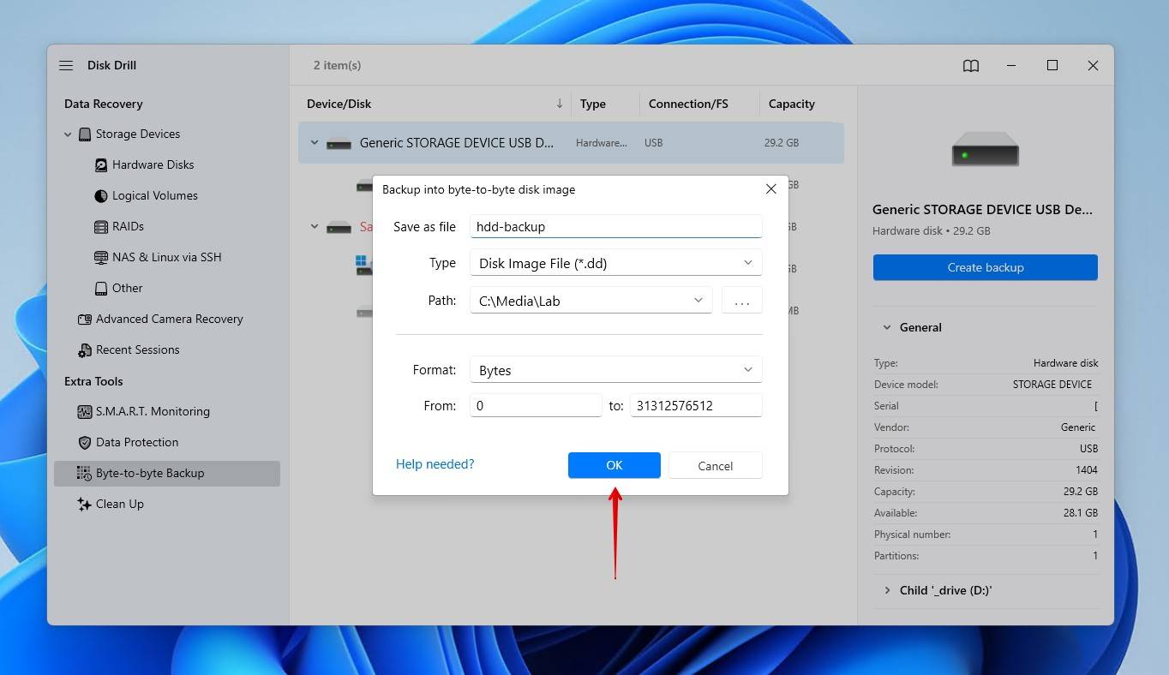The height and width of the screenshot is (675, 1169).
Task: Click OK to start backup
Action: pyautogui.click(x=614, y=465)
